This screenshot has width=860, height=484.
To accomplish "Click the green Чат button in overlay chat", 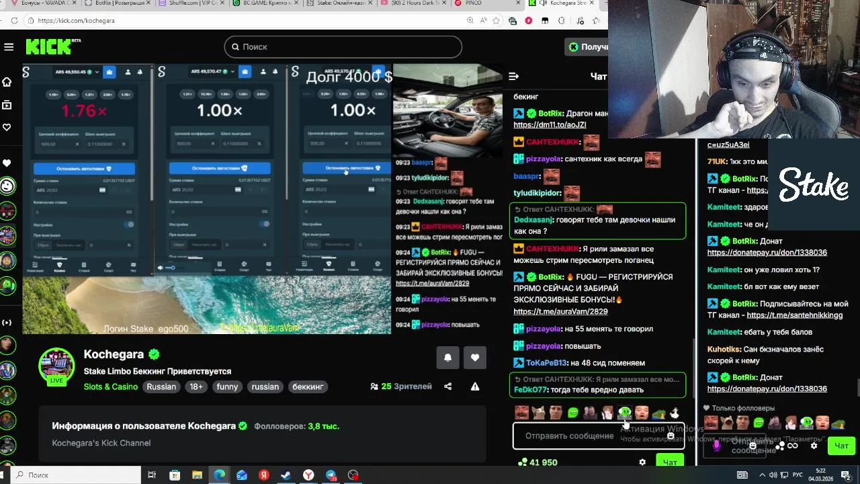I will point(841,446).
